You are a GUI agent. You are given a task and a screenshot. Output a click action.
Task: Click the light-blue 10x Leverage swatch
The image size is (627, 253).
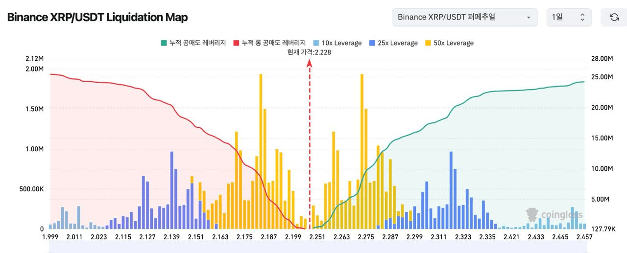tap(316, 43)
